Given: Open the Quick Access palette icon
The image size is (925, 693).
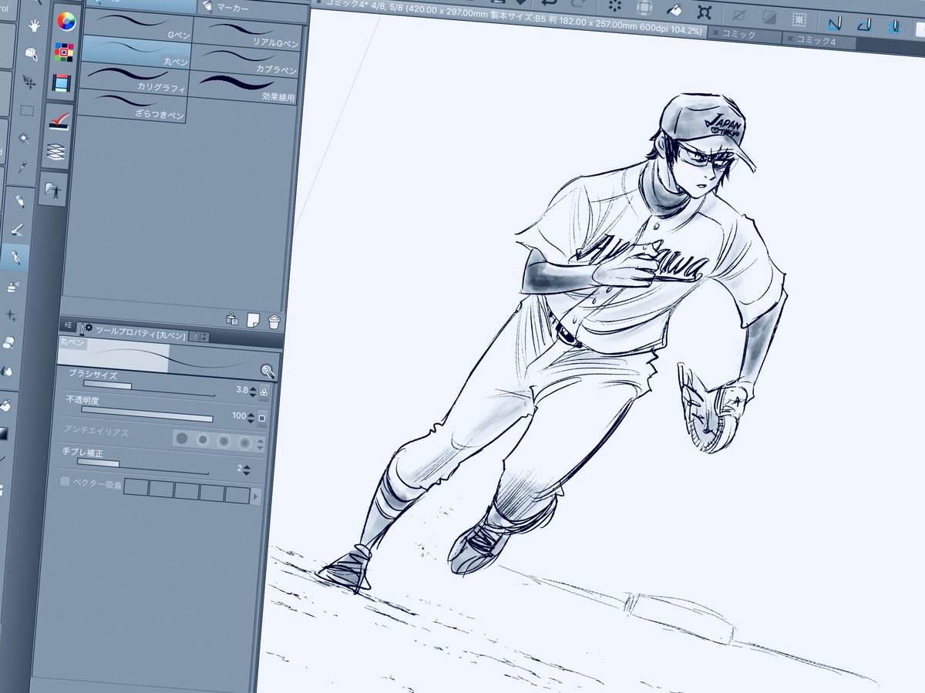Looking at the screenshot, I should (x=59, y=120).
